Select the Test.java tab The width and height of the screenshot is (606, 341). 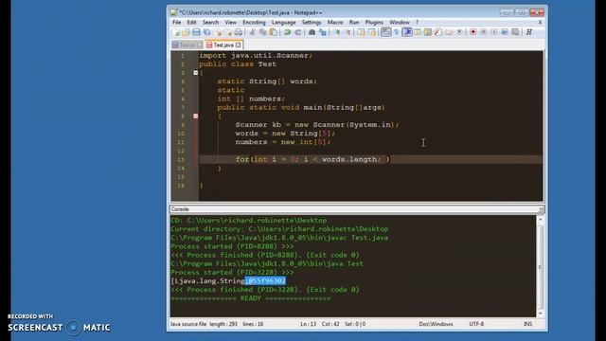point(223,45)
